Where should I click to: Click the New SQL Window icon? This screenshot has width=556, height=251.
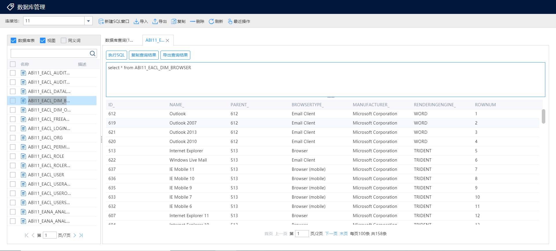coord(101,21)
